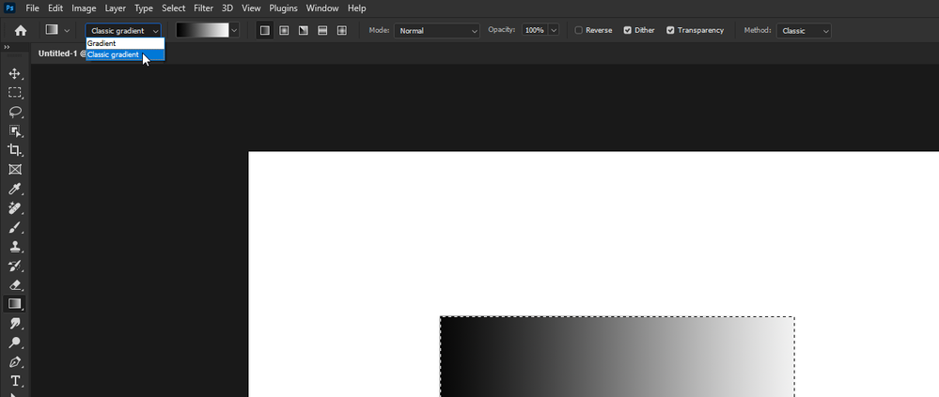Uncheck the Transparency option
The height and width of the screenshot is (397, 939).
[x=671, y=30]
